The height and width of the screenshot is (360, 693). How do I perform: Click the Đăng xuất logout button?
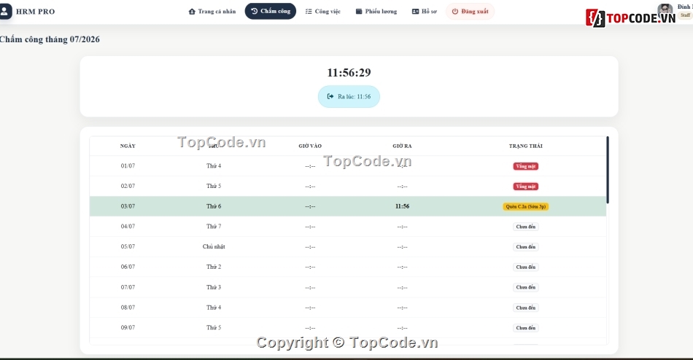470,12
